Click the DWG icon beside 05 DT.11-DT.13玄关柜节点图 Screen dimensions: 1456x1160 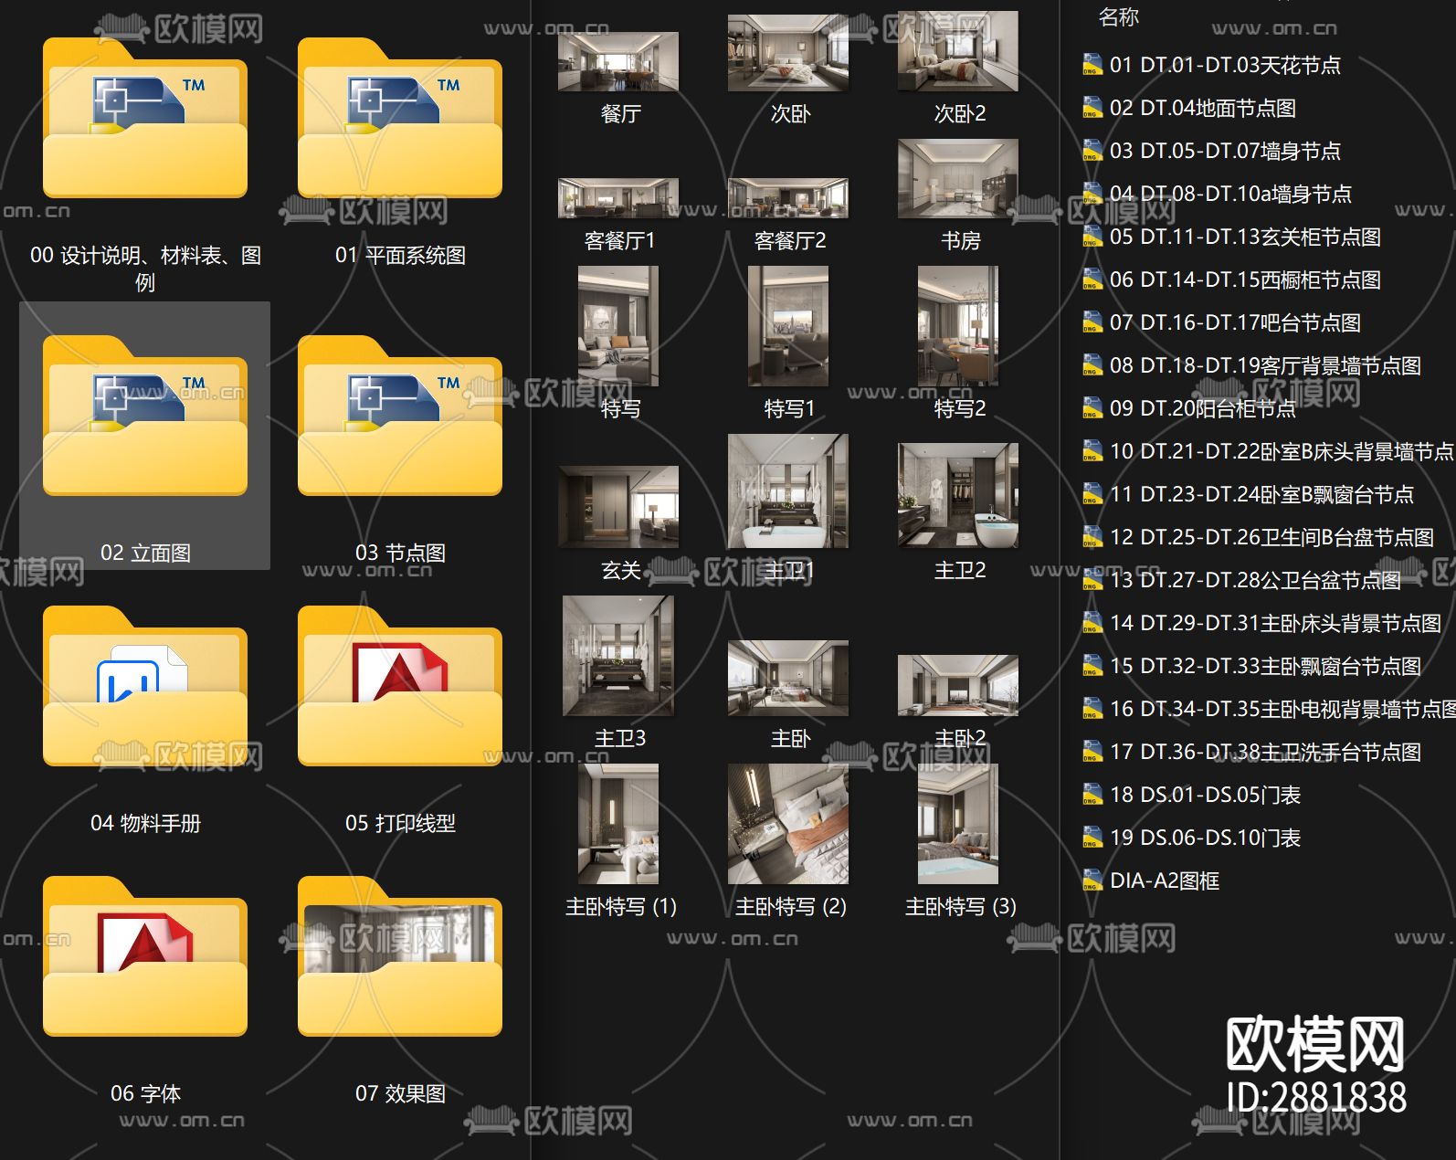pos(1092,237)
